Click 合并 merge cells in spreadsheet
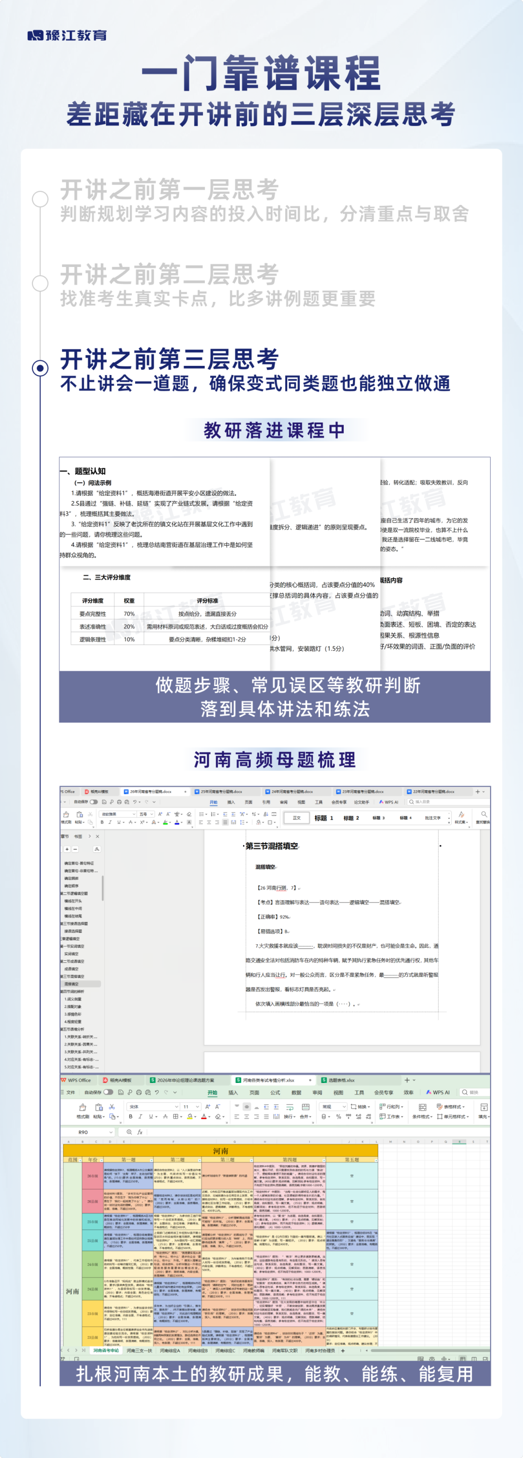Image resolution: width=523 pixels, height=1458 pixels. tap(305, 1112)
